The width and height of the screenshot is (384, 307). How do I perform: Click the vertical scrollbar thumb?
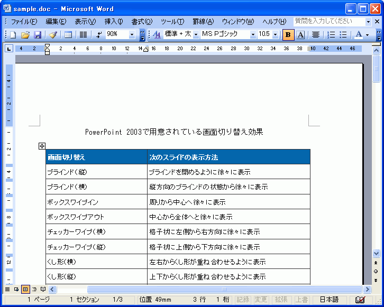coord(376,69)
